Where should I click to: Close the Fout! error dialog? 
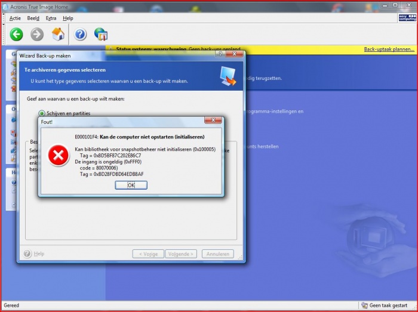213,121
